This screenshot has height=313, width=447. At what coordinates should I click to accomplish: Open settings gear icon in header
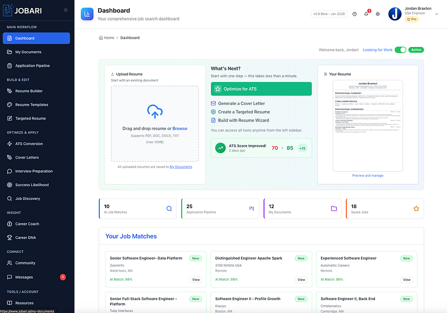(x=378, y=14)
